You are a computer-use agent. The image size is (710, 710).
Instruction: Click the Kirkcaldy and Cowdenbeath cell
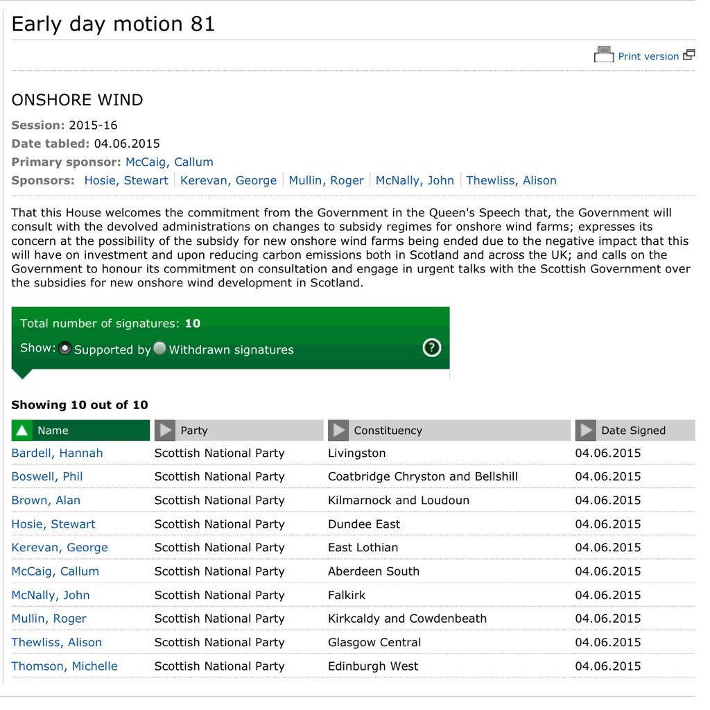point(408,619)
